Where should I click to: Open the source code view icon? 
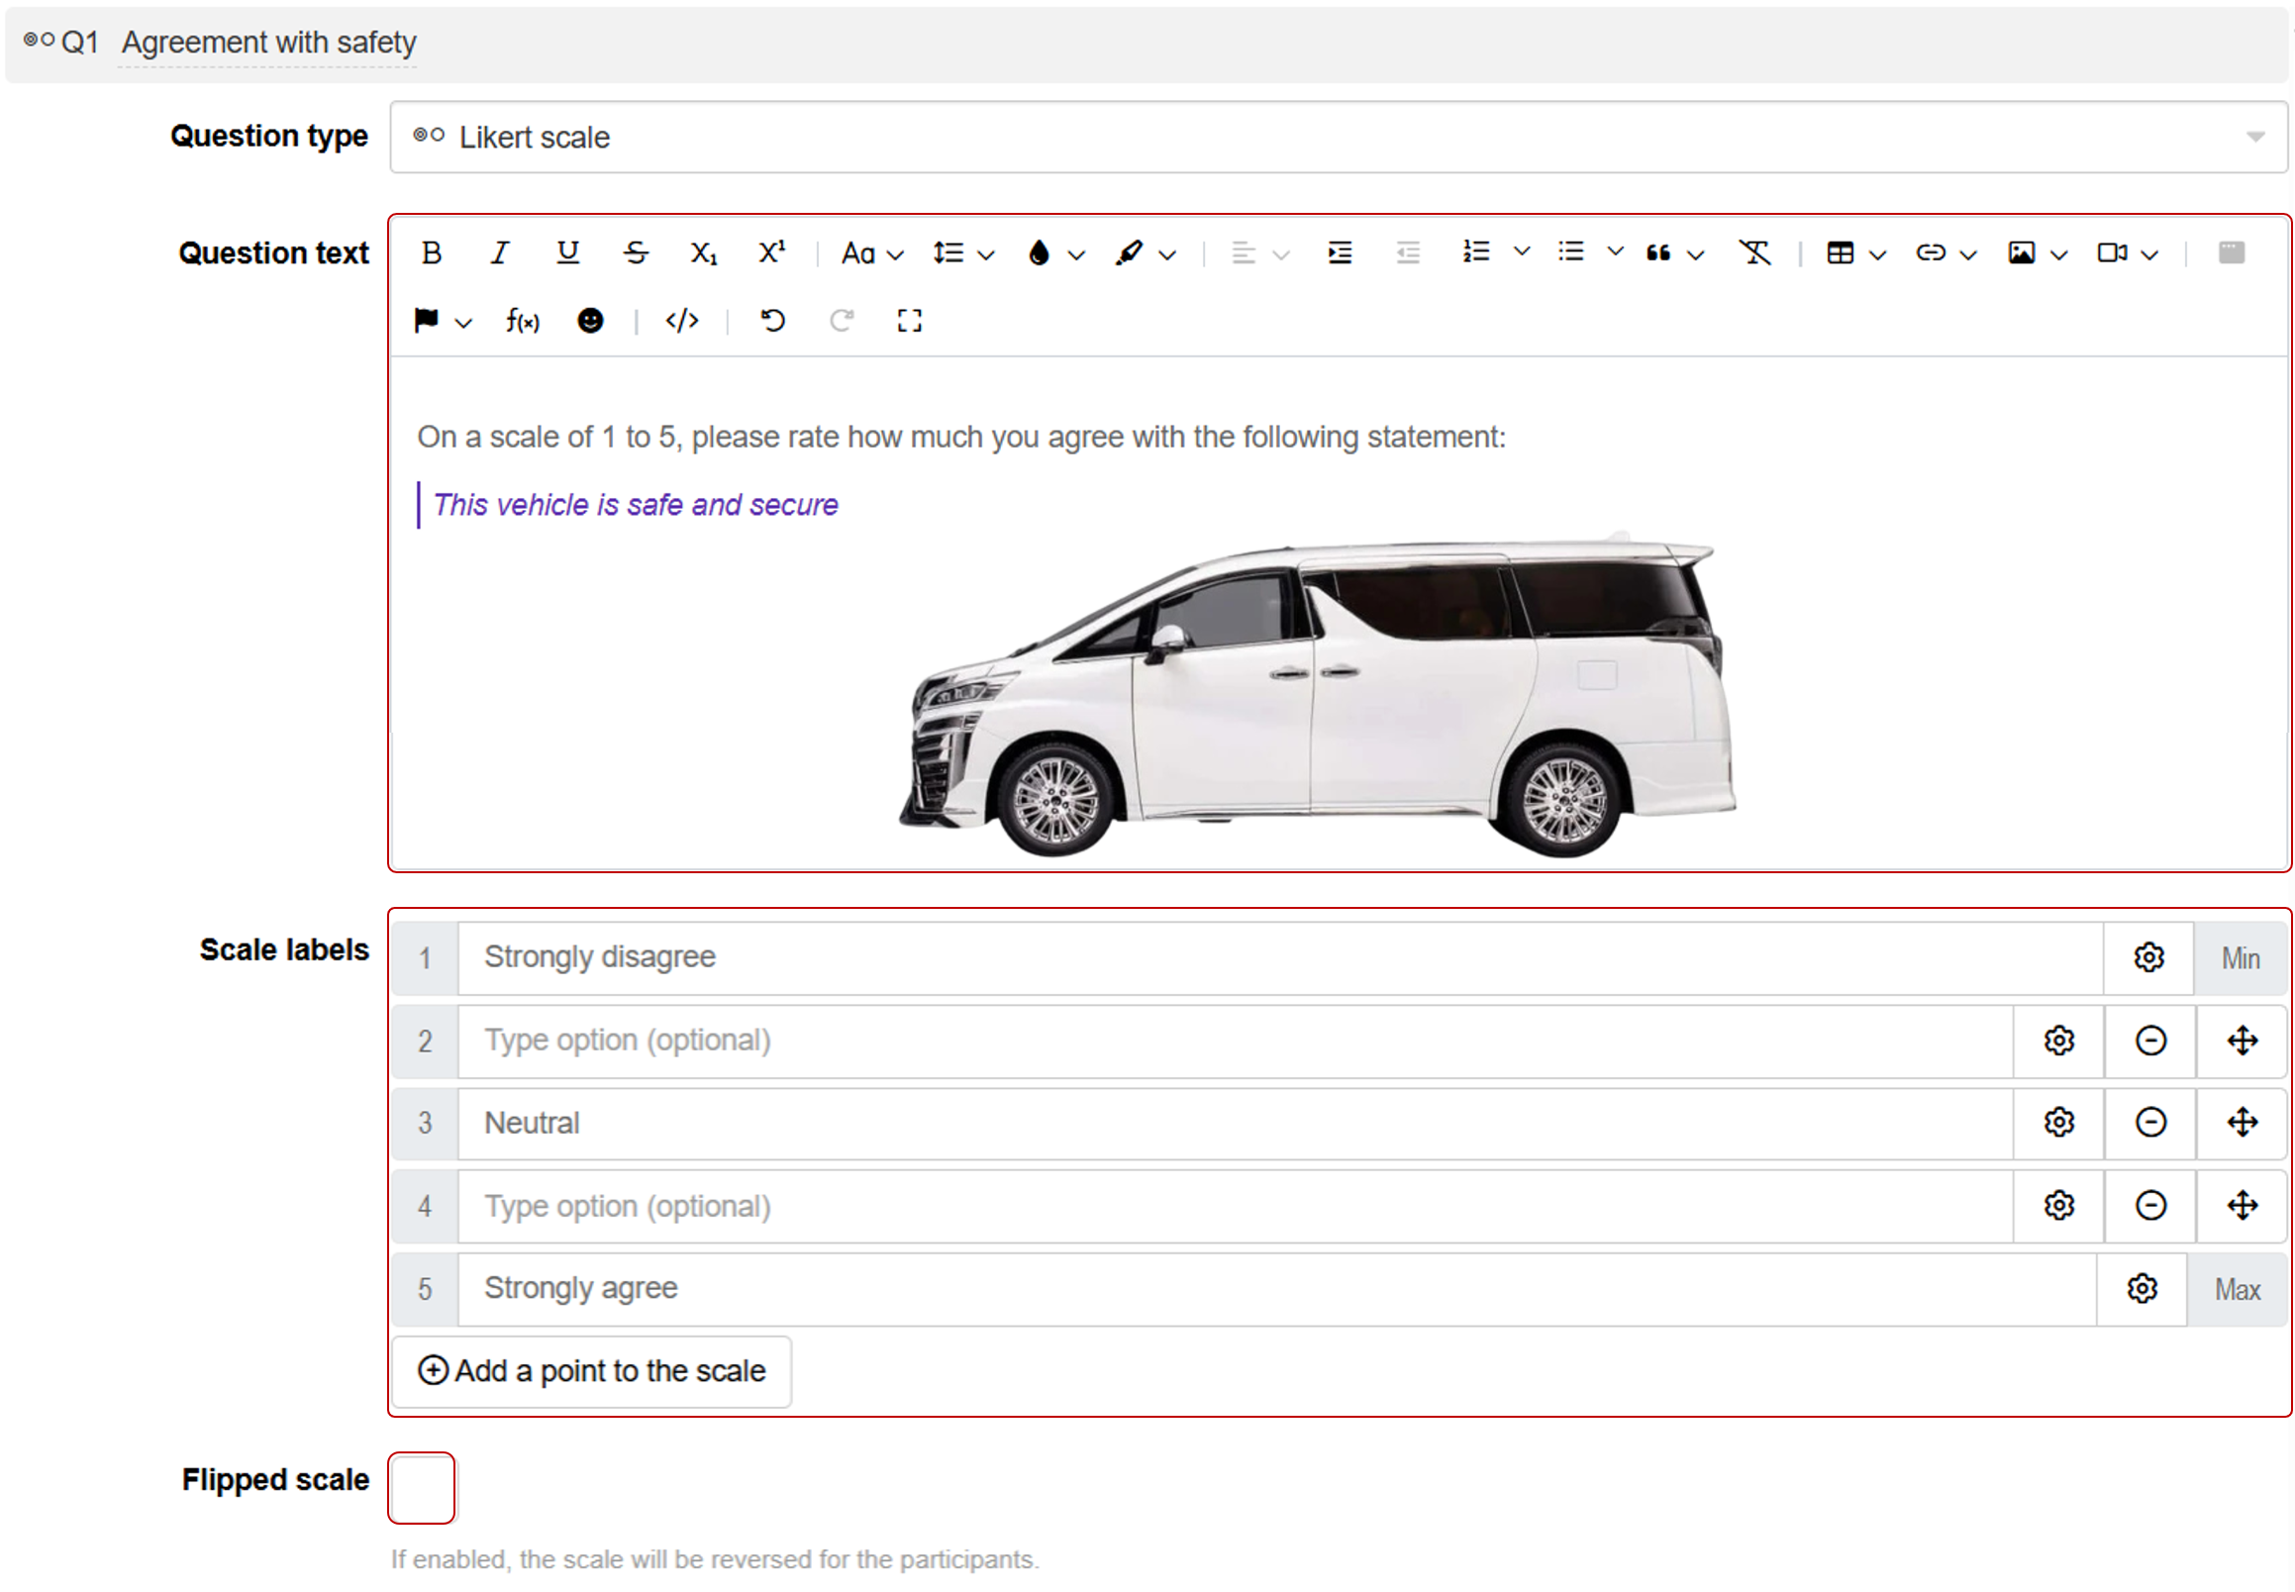click(x=682, y=320)
